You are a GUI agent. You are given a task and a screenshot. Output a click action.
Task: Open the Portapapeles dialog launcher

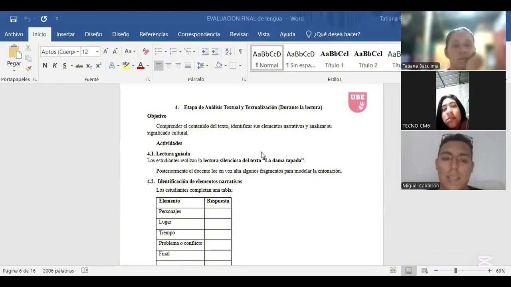pos(35,80)
